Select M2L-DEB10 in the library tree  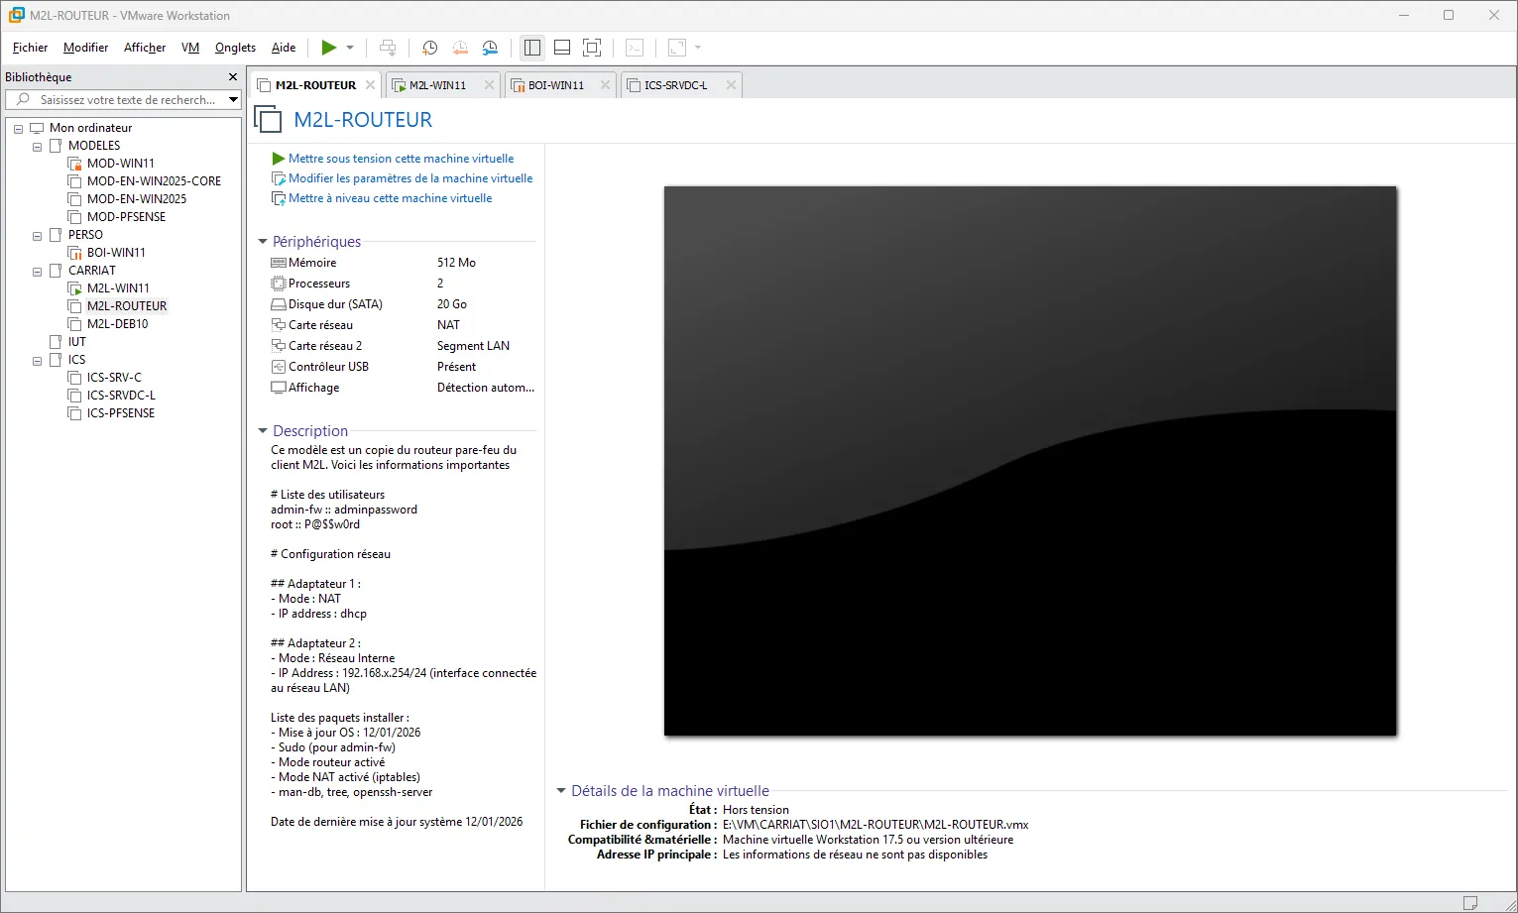point(117,324)
